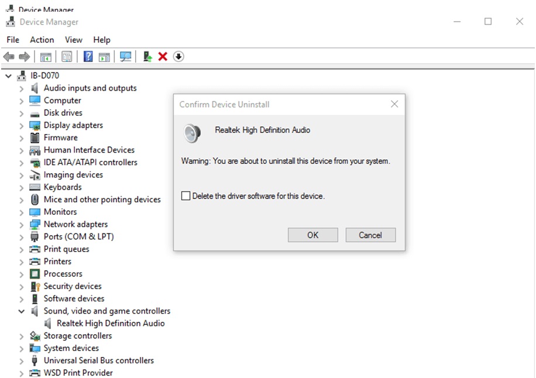Screen dimensions: 536x378
Task: Click the Keyboards icon
Action: tap(35, 187)
